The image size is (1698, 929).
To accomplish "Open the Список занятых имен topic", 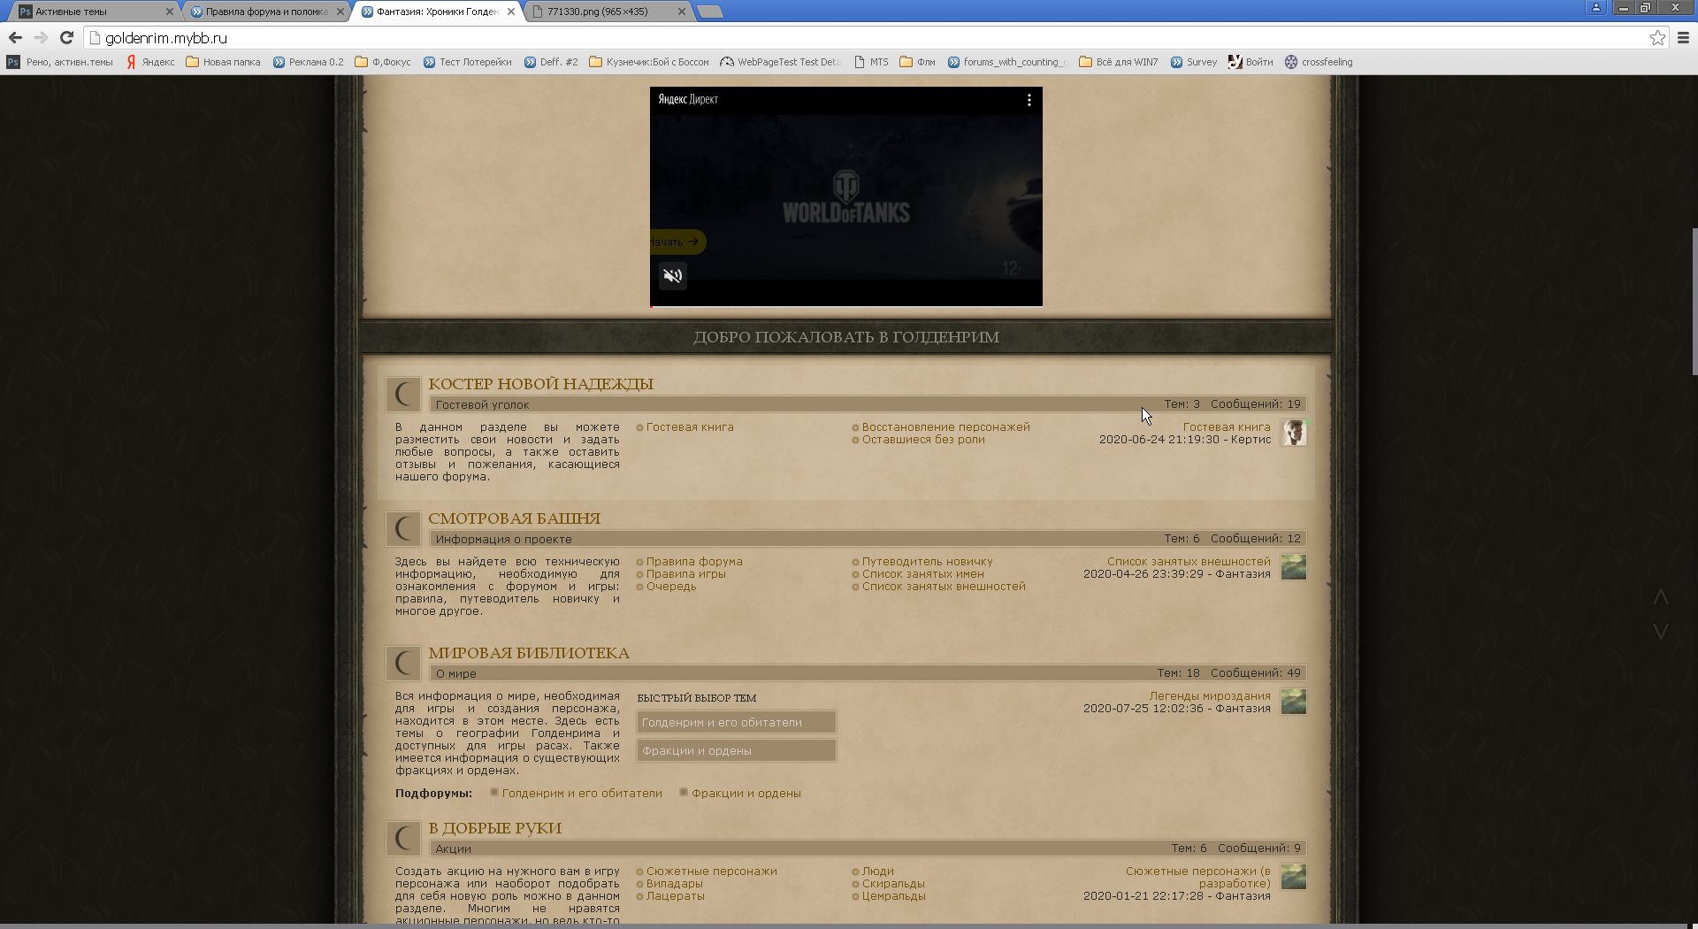I will coord(922,574).
